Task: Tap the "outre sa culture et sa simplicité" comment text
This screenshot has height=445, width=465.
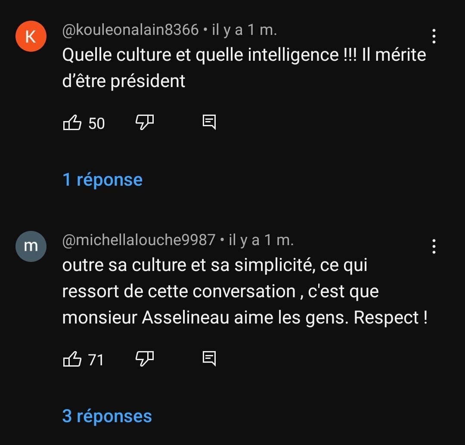Action: tap(245, 291)
